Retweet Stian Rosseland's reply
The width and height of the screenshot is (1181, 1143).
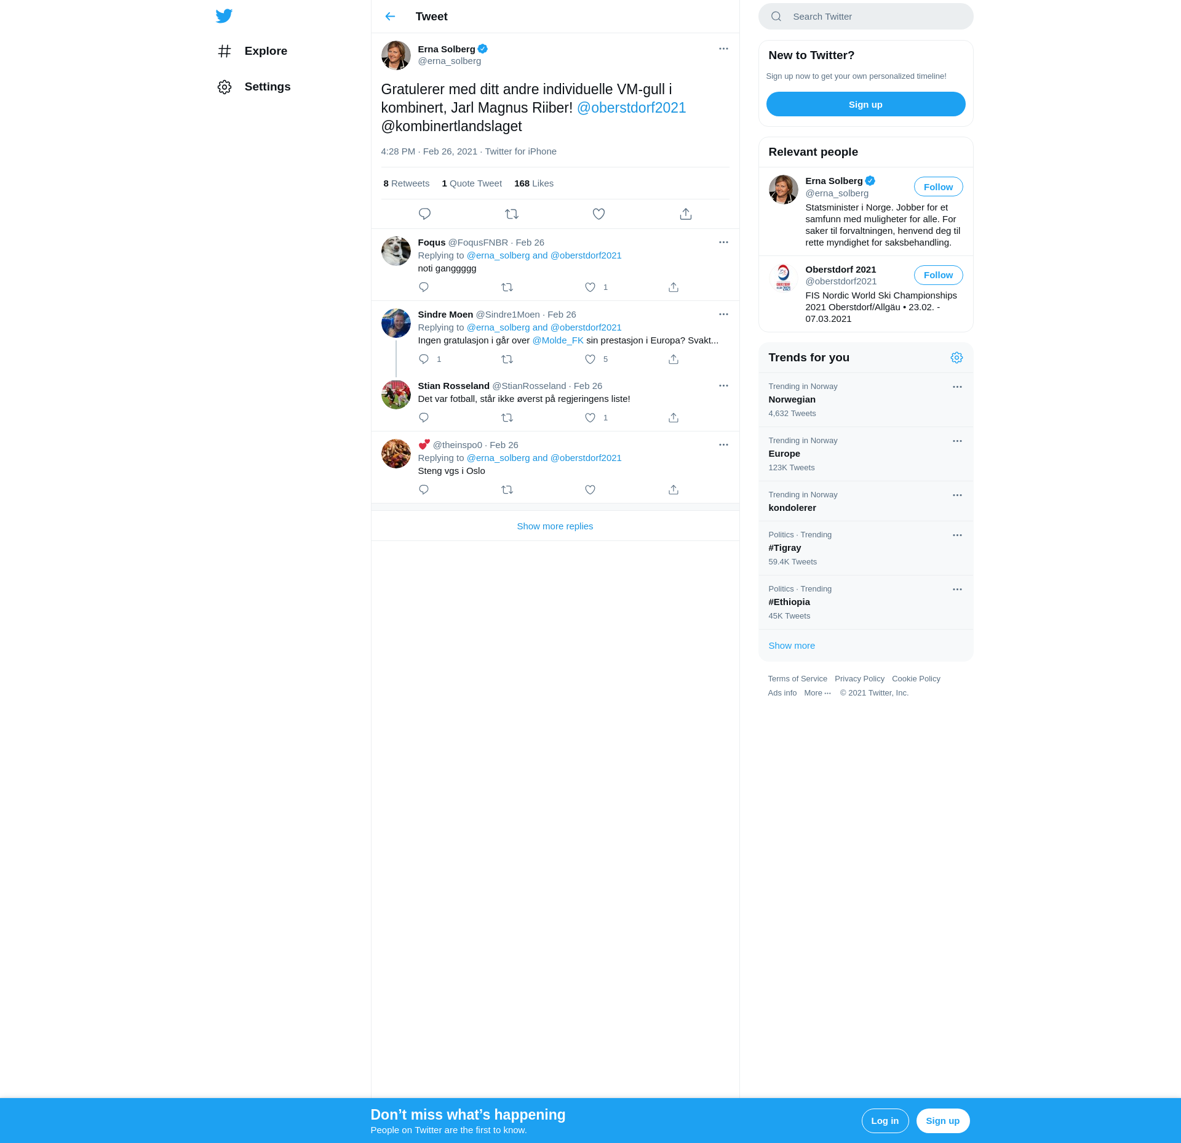(x=507, y=418)
